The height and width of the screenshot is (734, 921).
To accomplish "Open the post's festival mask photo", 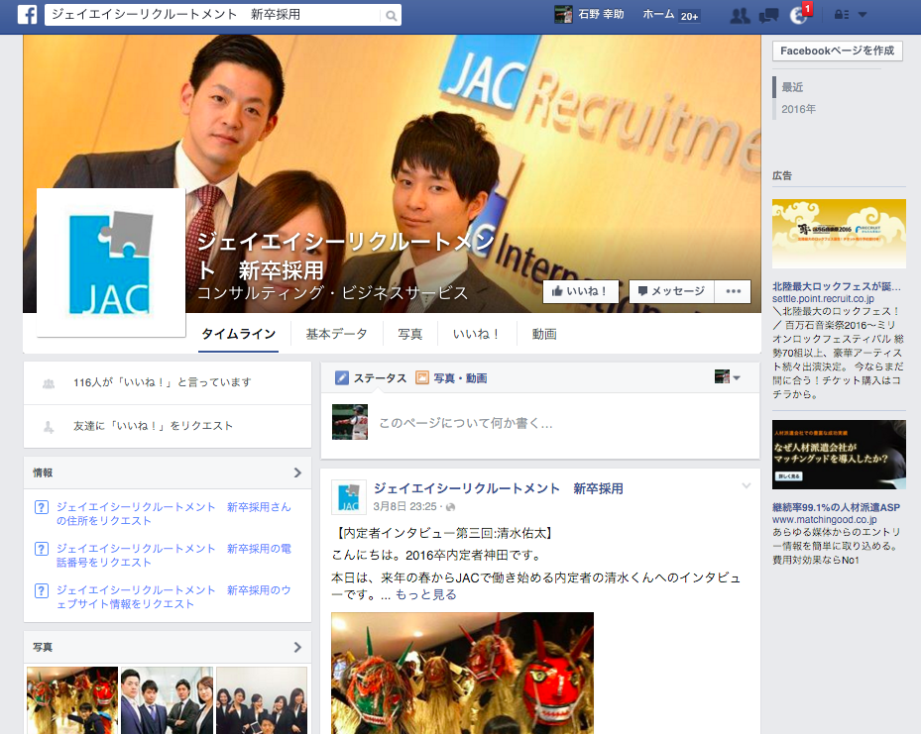I will pos(462,673).
